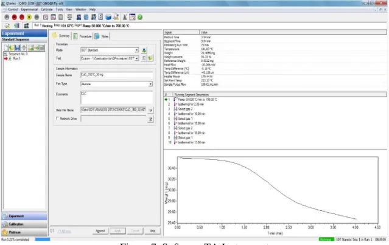Click the green Help question mark icon
This screenshot has width=389, height=245.
140,17
